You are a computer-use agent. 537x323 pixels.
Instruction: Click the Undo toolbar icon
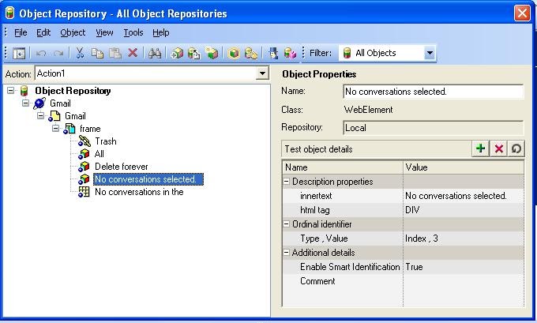point(41,53)
